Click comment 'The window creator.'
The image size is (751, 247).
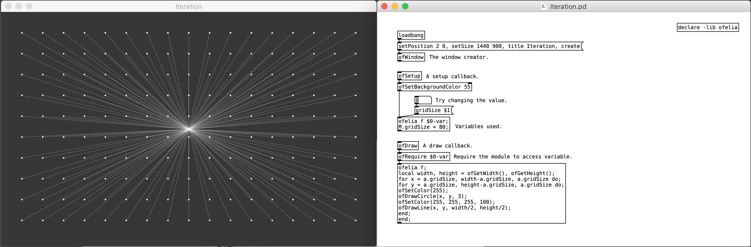click(458, 57)
